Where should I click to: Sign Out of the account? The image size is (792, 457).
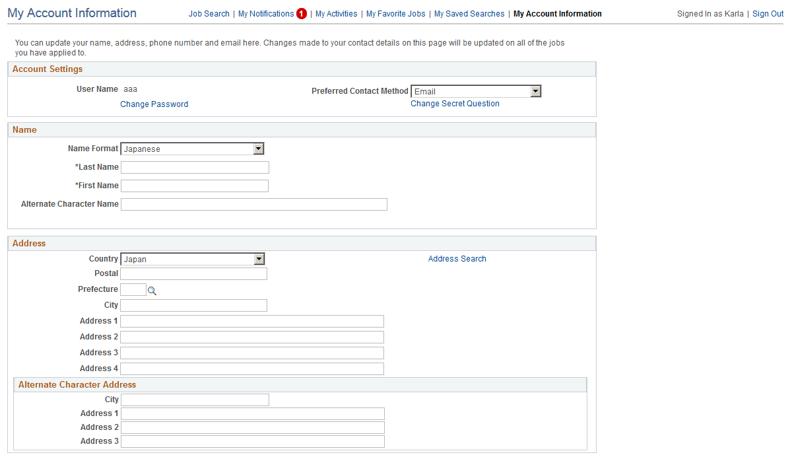(768, 13)
